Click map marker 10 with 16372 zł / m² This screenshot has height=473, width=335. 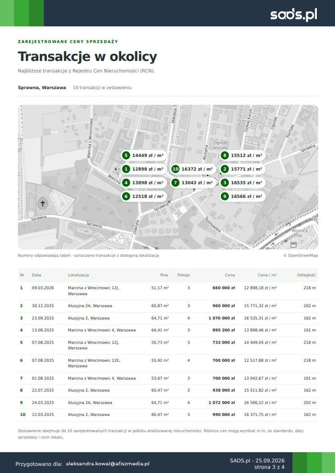click(193, 169)
